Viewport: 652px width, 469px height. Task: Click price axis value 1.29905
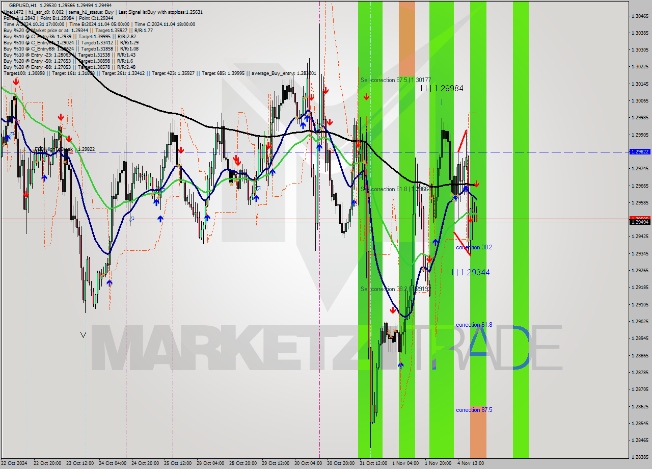[x=640, y=135]
